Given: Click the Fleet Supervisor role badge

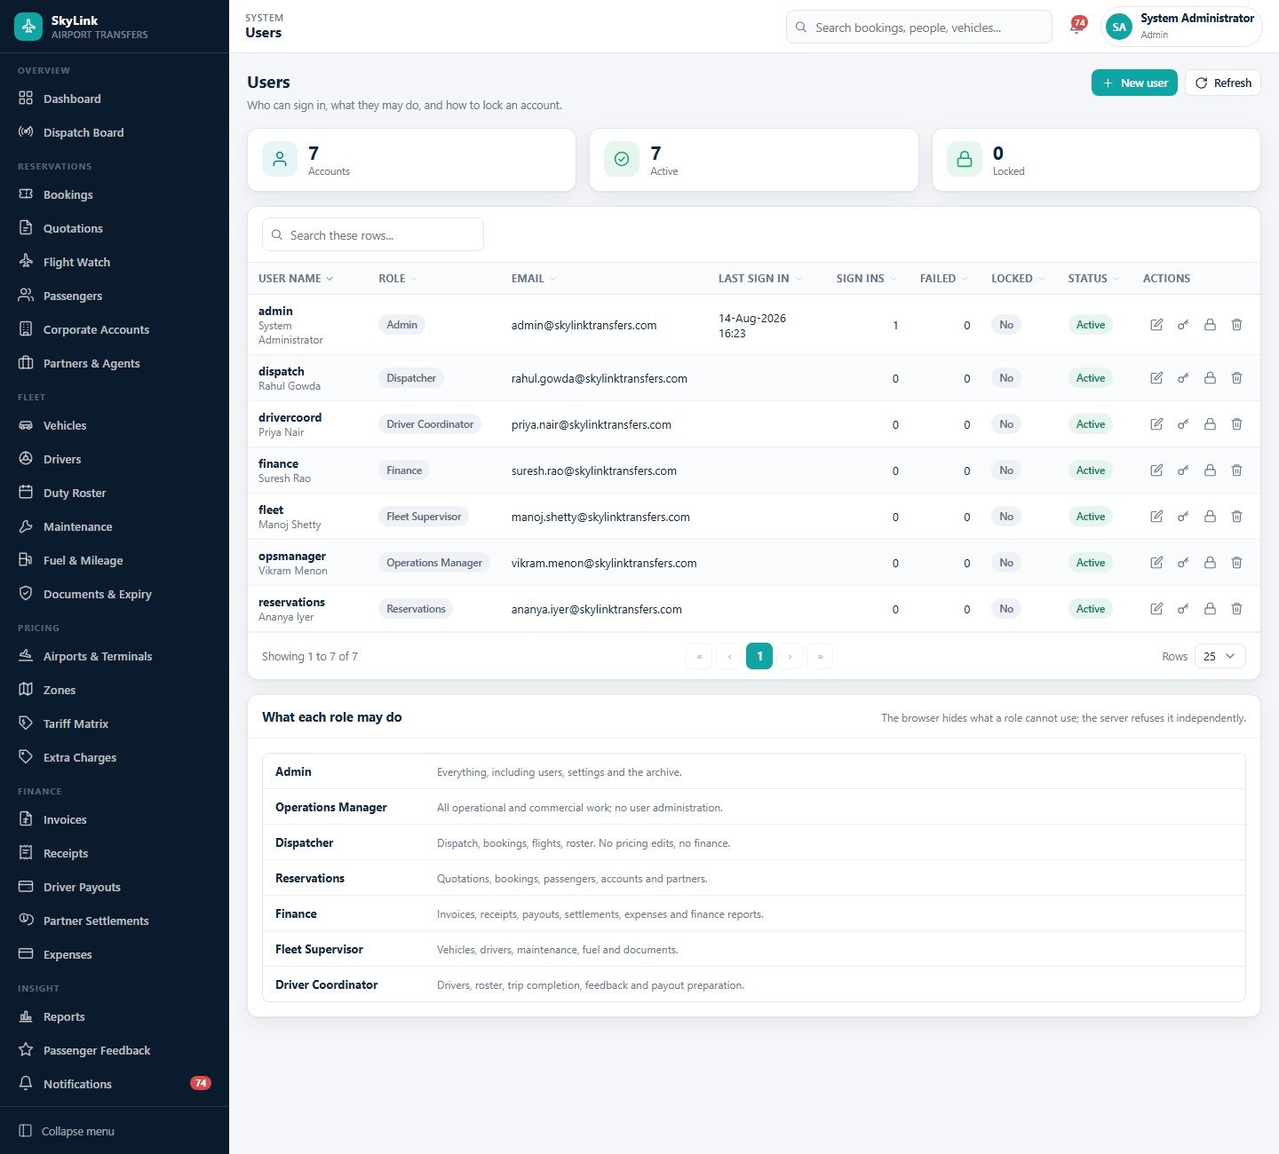Looking at the screenshot, I should (424, 517).
